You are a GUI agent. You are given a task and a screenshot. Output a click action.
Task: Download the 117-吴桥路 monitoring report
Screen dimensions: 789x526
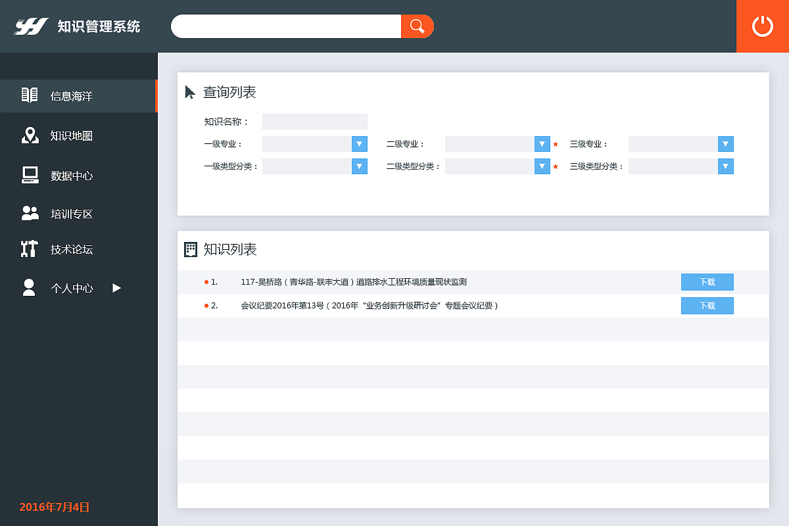tap(707, 281)
